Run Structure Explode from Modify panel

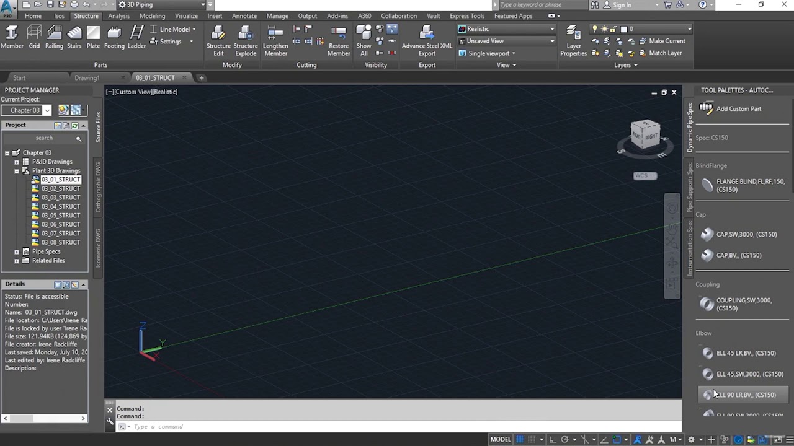coord(246,41)
